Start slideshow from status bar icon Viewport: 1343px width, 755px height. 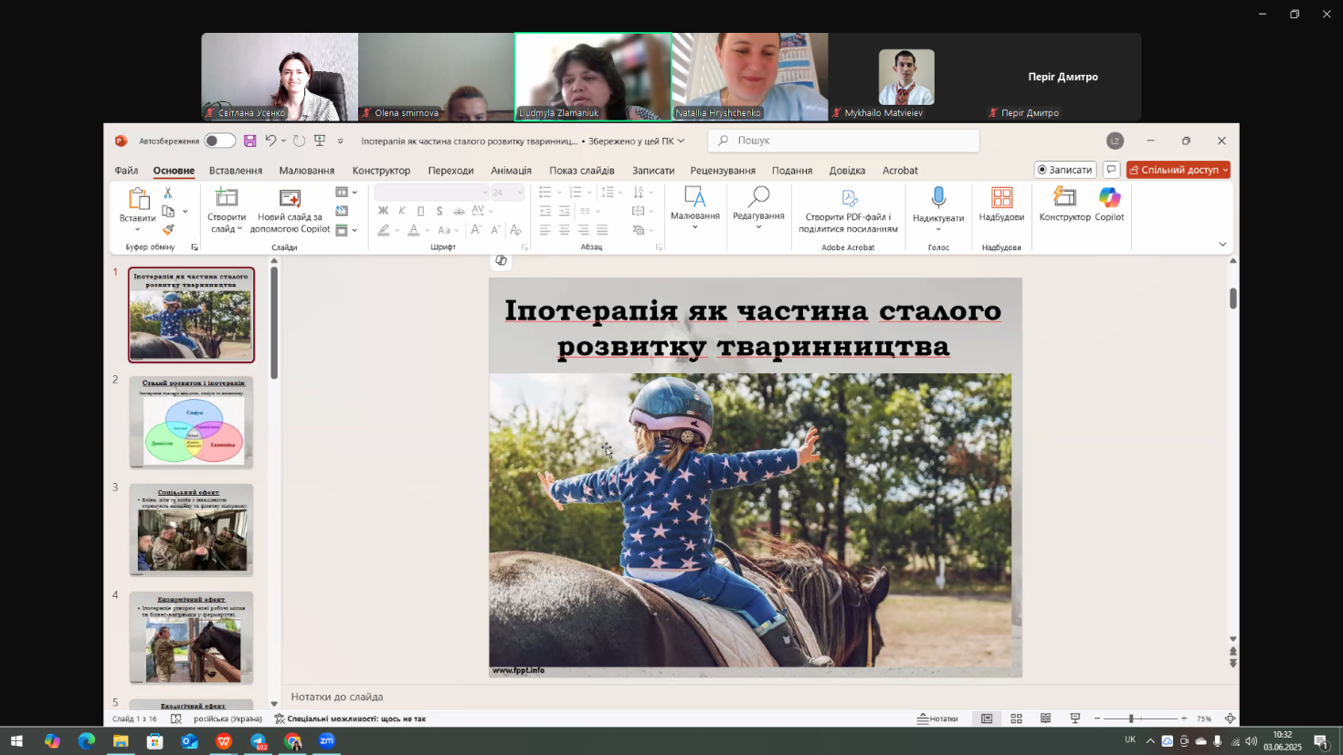tap(1075, 718)
